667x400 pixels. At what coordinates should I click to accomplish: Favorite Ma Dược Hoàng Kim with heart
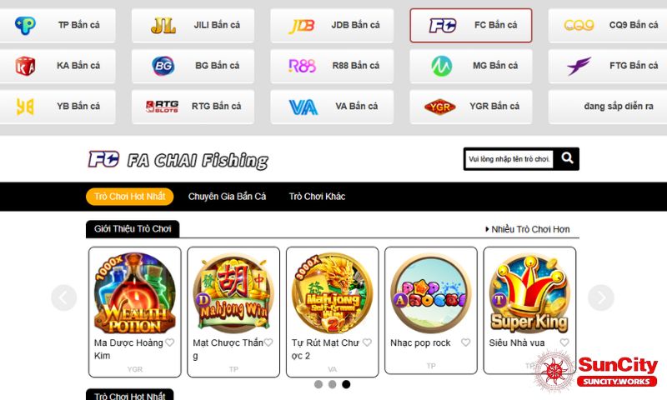pyautogui.click(x=170, y=342)
